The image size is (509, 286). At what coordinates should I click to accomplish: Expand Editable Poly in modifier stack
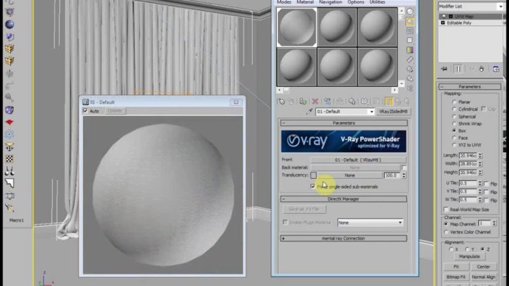point(443,23)
